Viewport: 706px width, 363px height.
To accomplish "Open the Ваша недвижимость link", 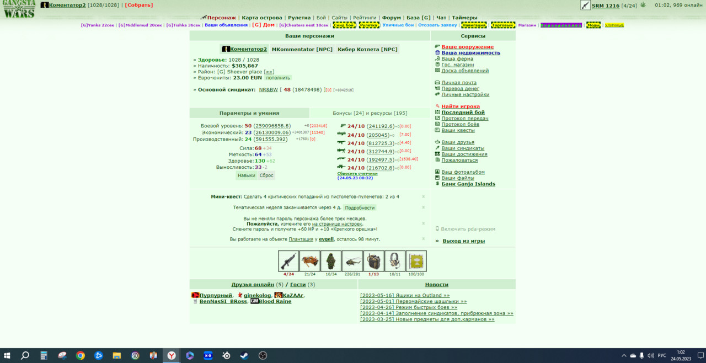I will click(x=471, y=53).
